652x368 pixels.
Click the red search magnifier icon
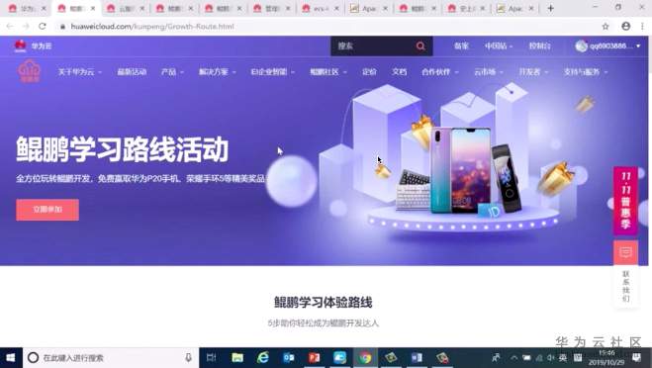[420, 46]
